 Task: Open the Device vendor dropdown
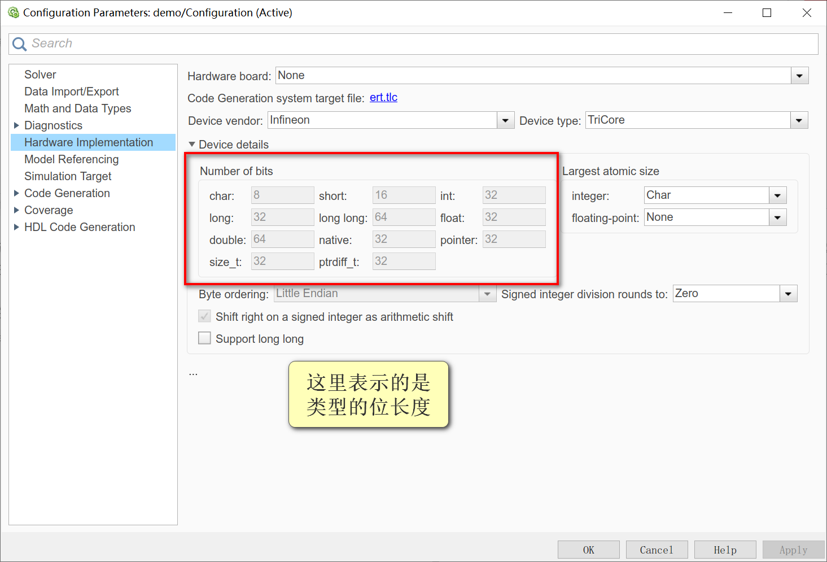click(x=505, y=120)
